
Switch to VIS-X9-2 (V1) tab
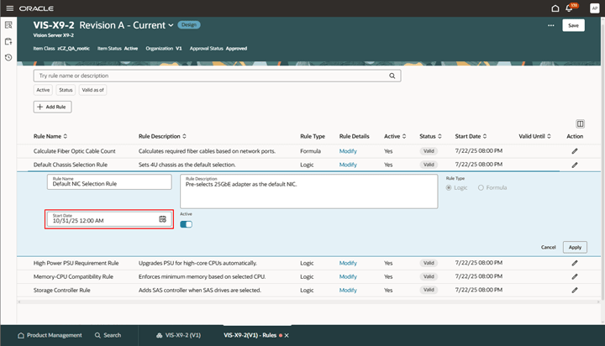pos(178,335)
